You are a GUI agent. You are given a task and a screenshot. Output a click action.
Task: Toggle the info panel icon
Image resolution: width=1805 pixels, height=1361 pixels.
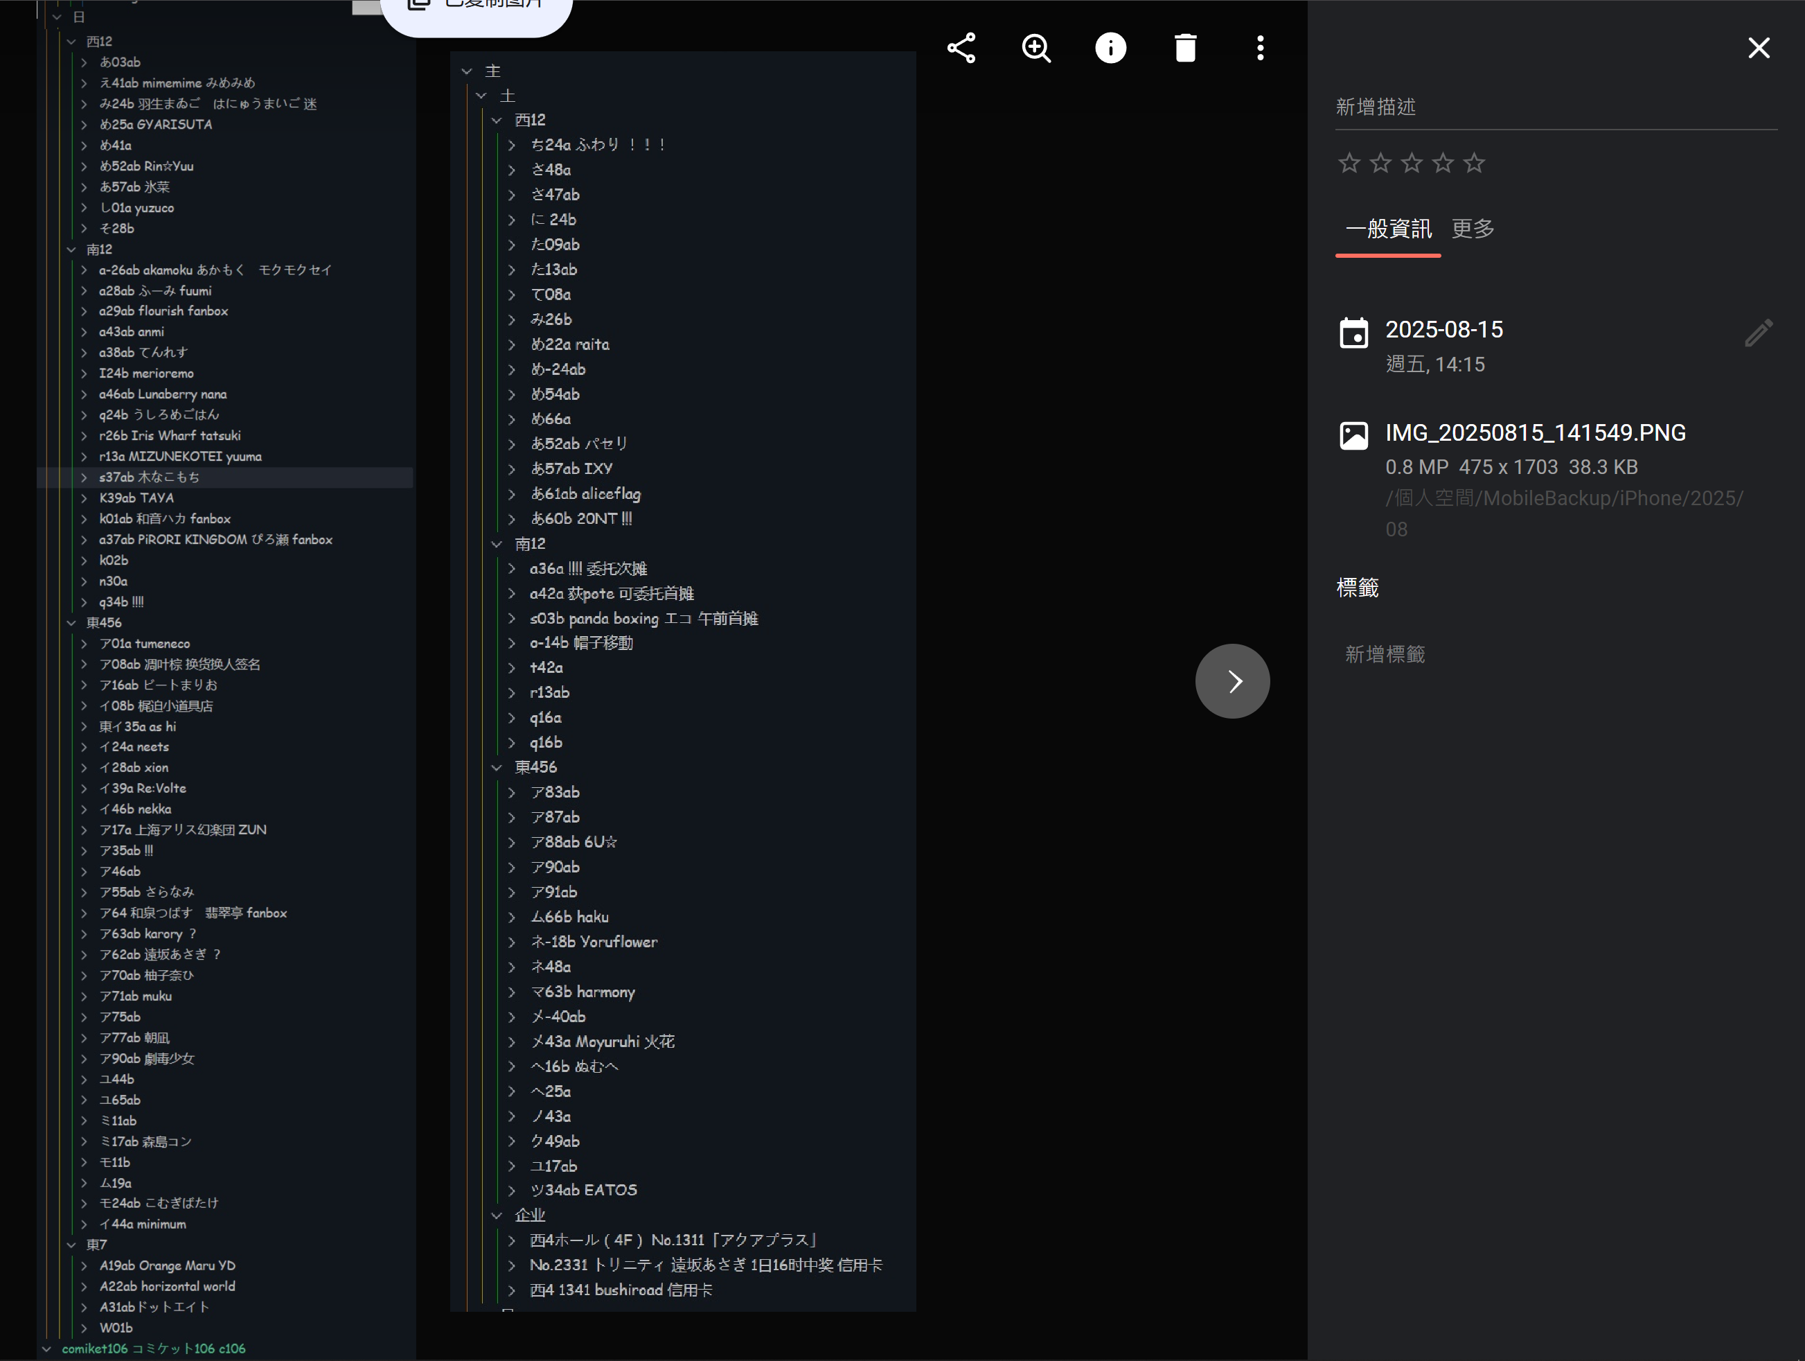1110,49
